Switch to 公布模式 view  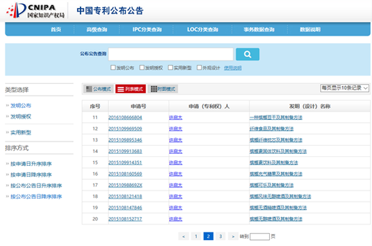(x=99, y=89)
